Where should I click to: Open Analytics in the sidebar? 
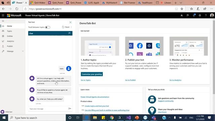coord(10,41)
